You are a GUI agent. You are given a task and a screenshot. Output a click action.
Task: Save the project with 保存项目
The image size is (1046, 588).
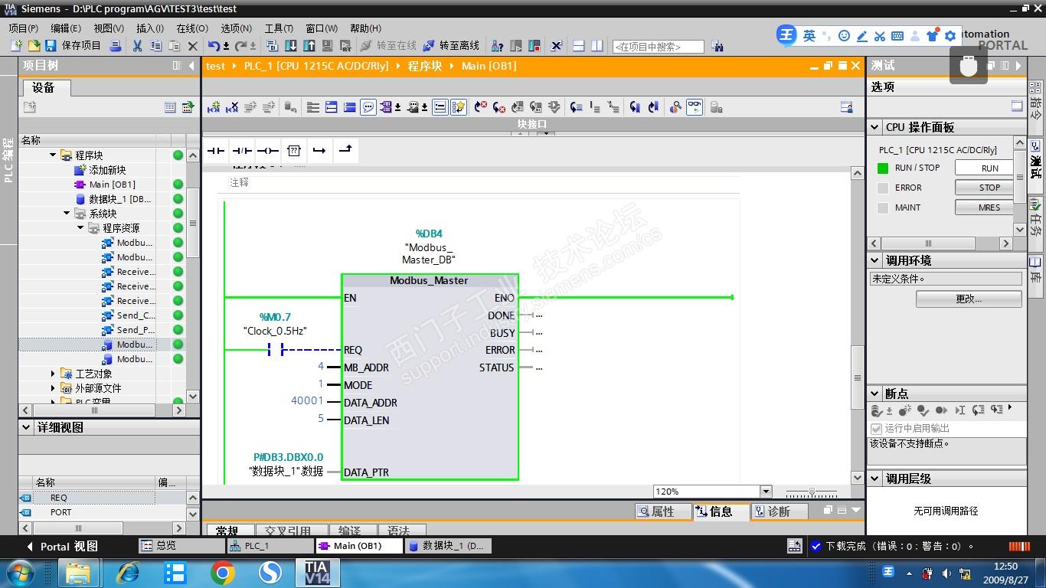pyautogui.click(x=74, y=46)
